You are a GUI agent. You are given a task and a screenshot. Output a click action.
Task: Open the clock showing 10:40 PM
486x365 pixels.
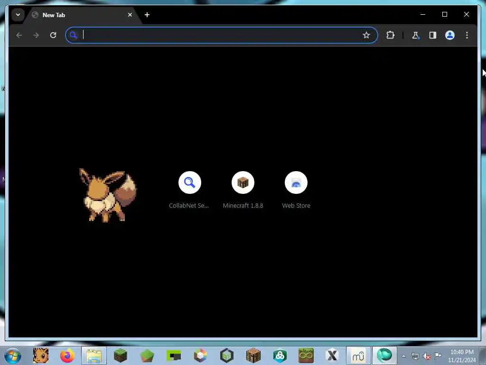(x=462, y=356)
